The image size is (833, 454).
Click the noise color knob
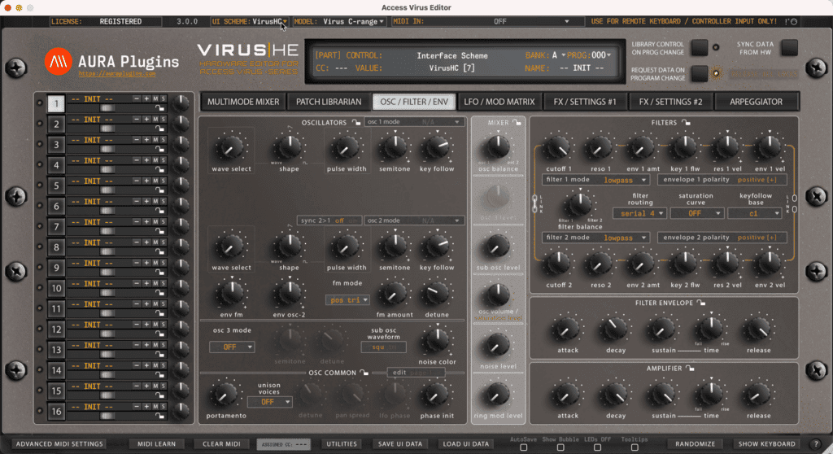tap(437, 340)
